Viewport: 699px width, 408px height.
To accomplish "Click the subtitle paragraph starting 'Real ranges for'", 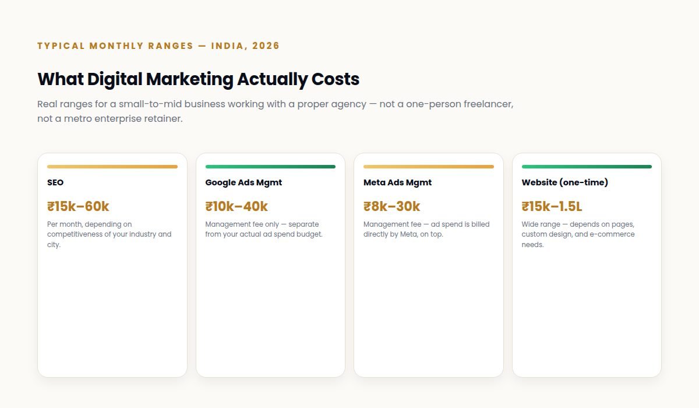I will (276, 111).
